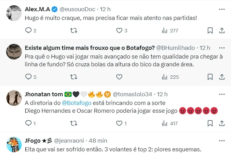Share Alex.M.A's tweet
This screenshot has height=156, width=231.
tap(222, 31)
